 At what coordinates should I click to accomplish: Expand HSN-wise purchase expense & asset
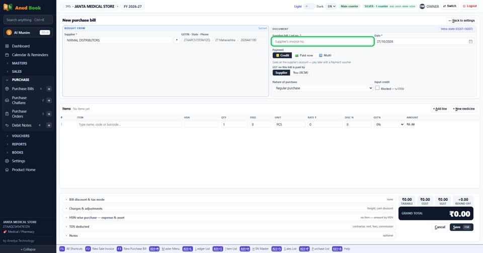[x=229, y=218]
